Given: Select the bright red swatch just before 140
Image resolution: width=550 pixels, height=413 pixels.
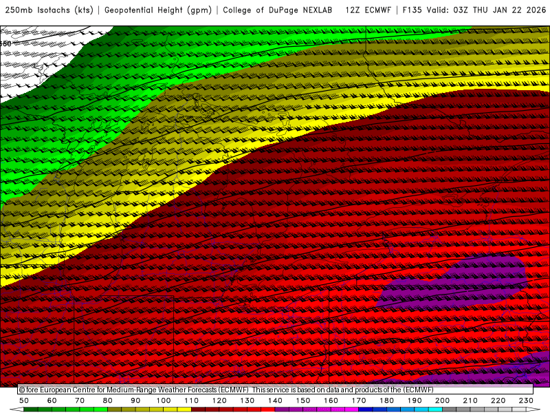Looking at the screenshot, I should 268,410.
